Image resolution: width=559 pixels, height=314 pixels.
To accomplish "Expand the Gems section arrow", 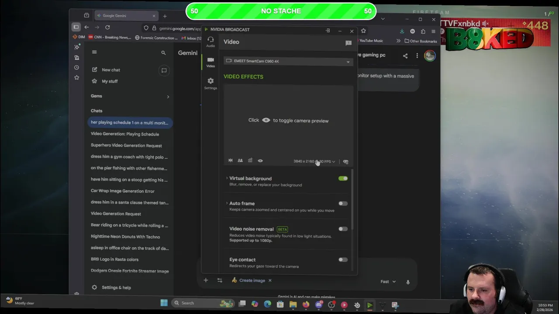I will (168, 96).
